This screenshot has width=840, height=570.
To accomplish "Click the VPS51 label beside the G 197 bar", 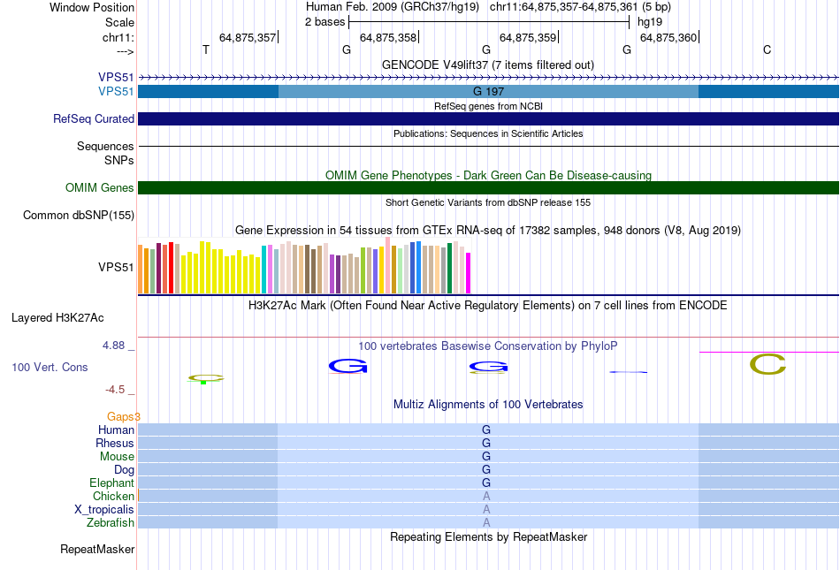I will [116, 92].
